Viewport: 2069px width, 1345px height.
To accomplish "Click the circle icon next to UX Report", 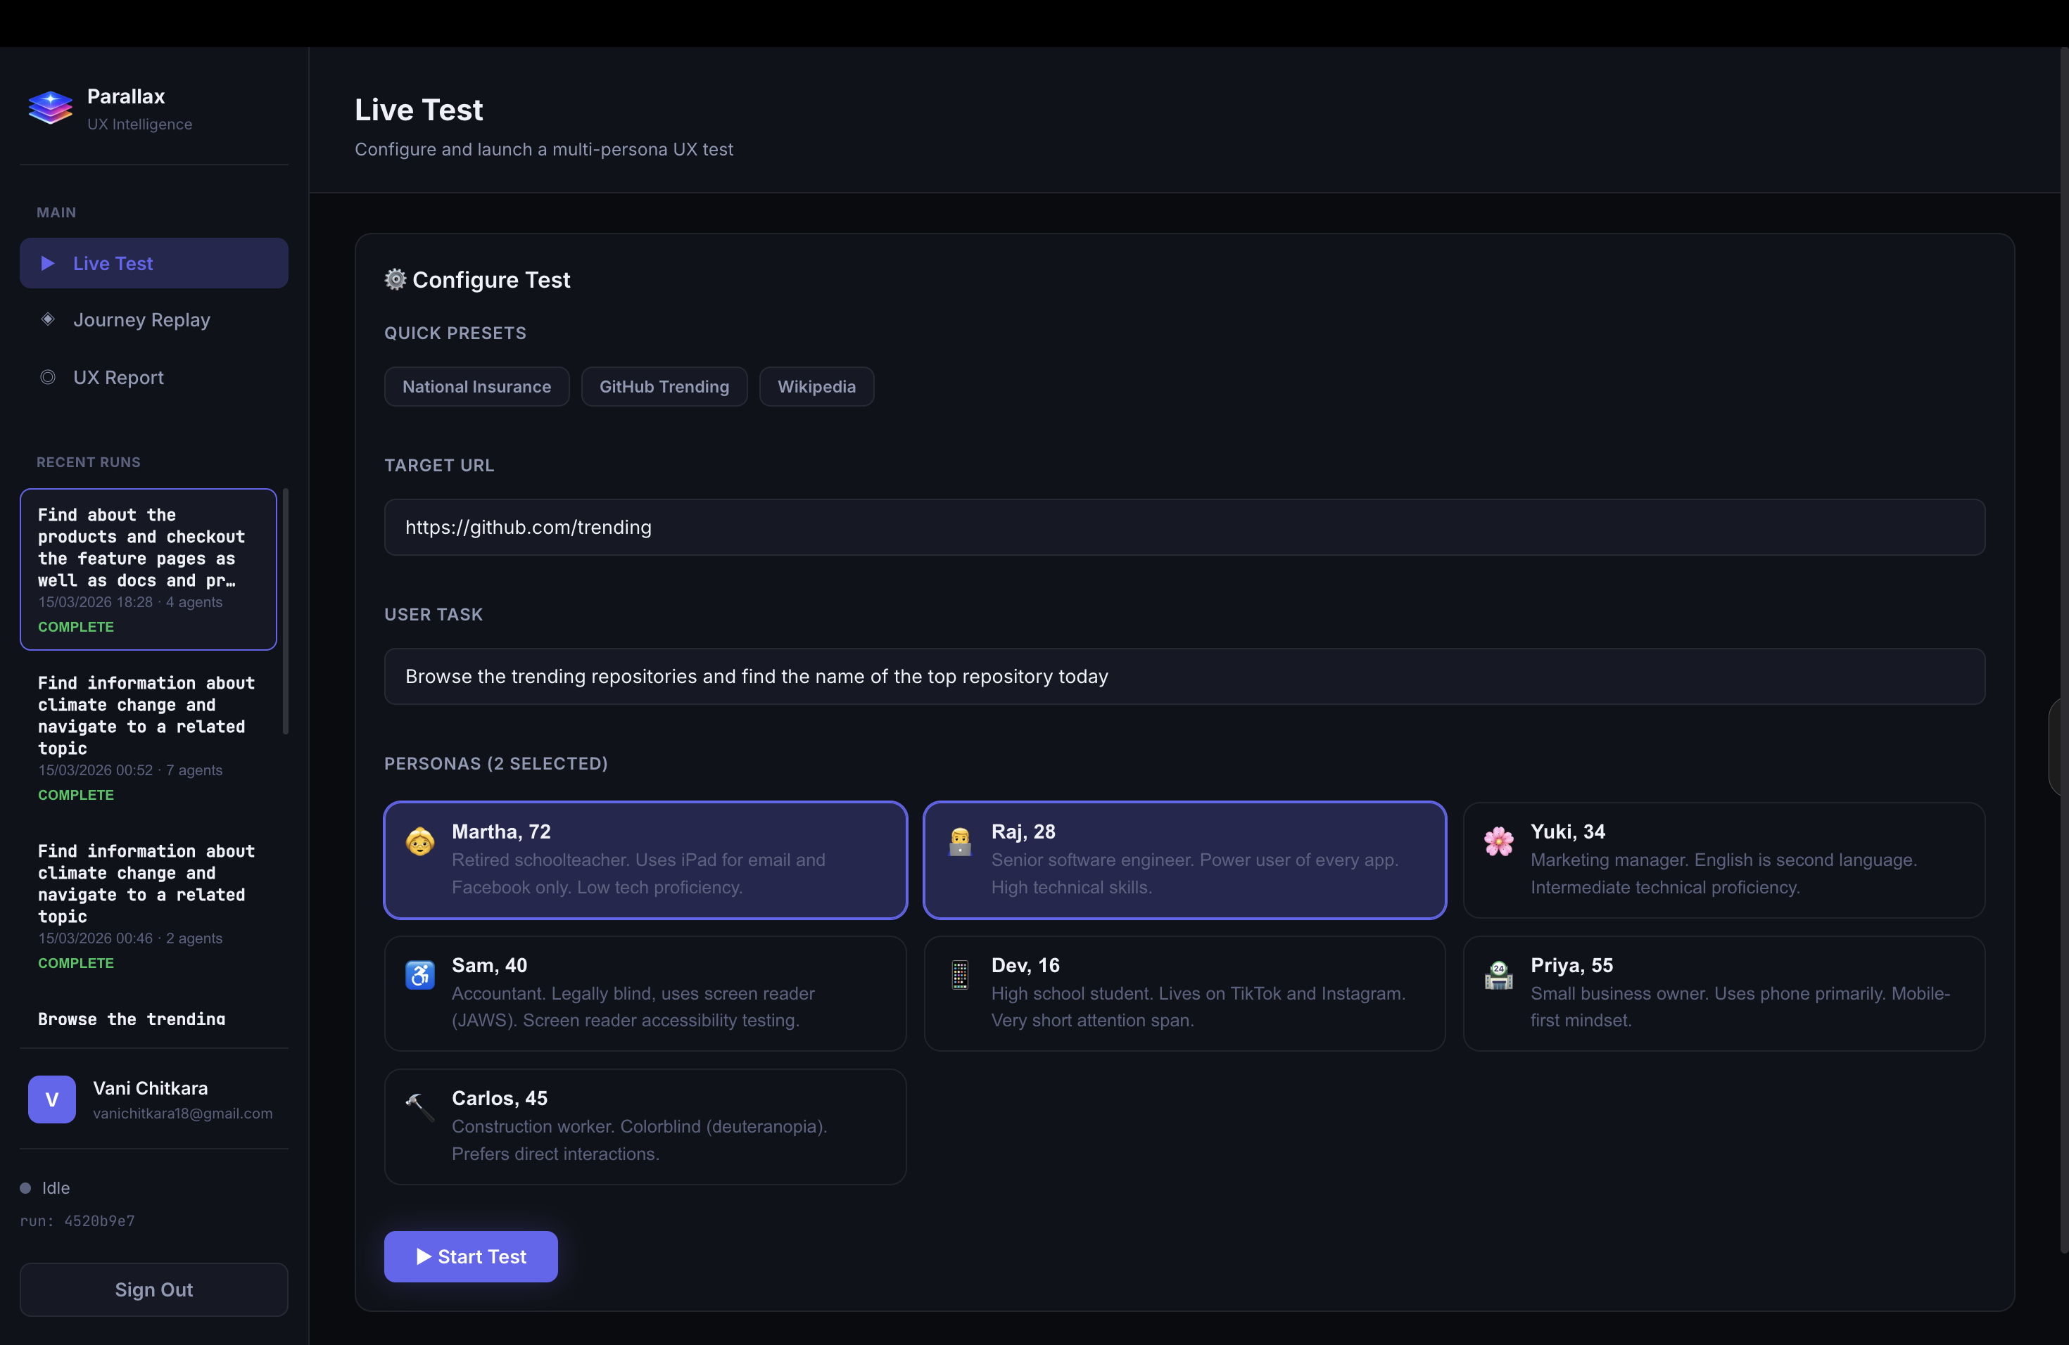I will click(x=48, y=377).
